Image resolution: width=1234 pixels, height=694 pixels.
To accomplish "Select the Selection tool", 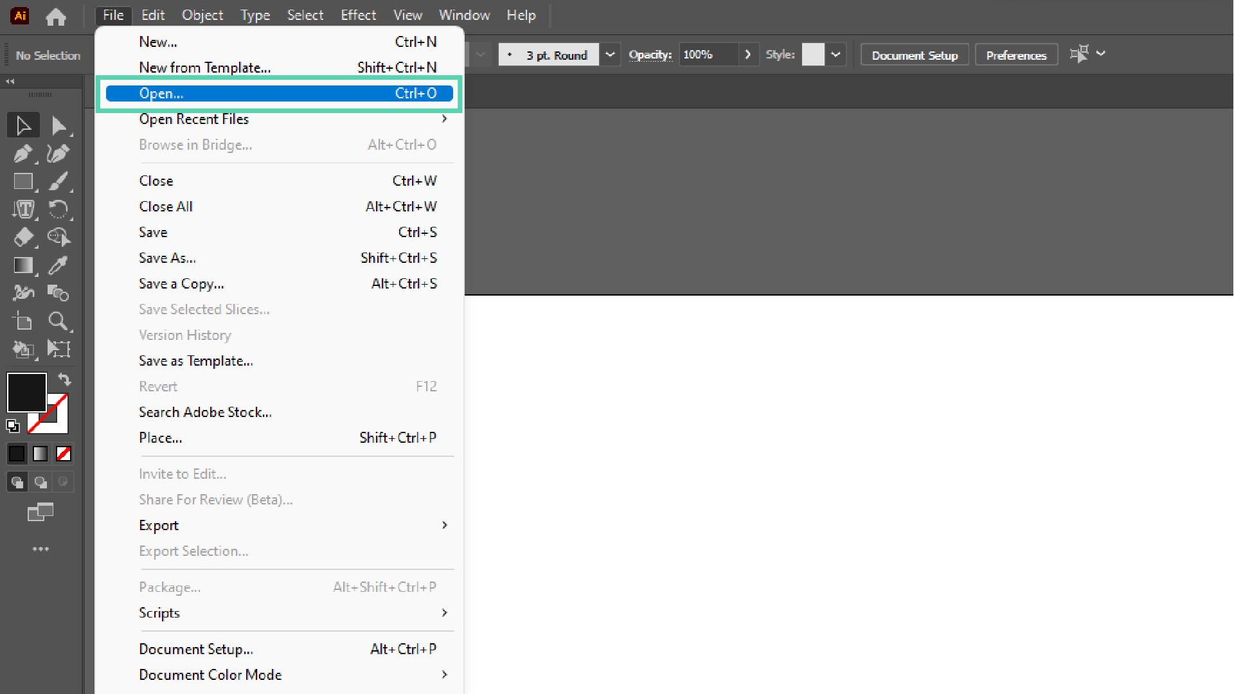I will (23, 125).
